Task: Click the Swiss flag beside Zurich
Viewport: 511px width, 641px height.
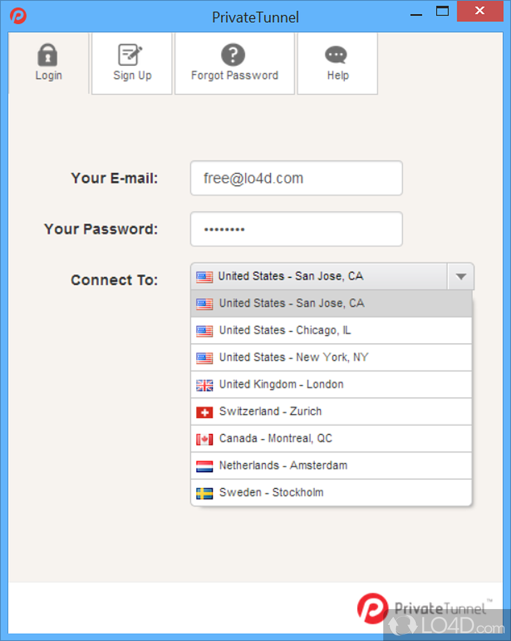Action: coord(204,412)
